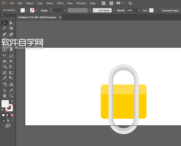The image size is (181, 146).
Task: Select the Zoom tool
Action: point(11,96)
